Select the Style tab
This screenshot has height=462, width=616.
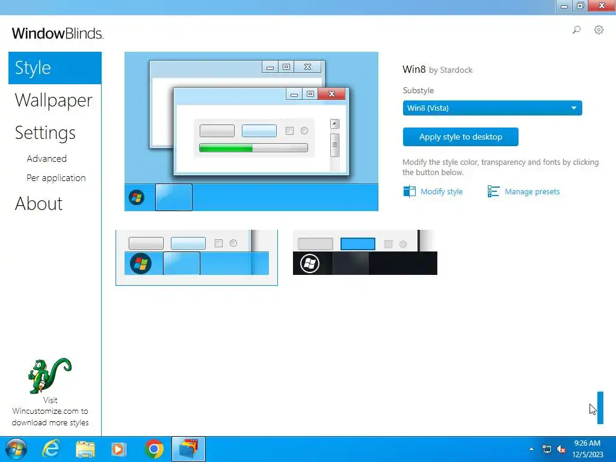pyautogui.click(x=55, y=67)
